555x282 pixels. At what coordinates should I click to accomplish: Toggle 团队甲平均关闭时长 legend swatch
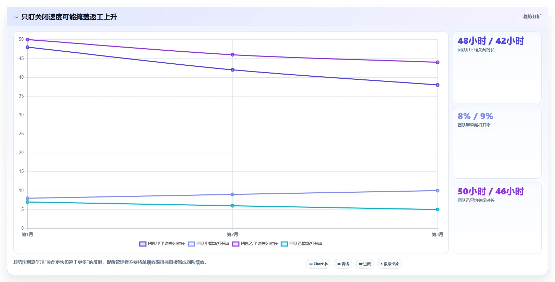[x=143, y=244]
